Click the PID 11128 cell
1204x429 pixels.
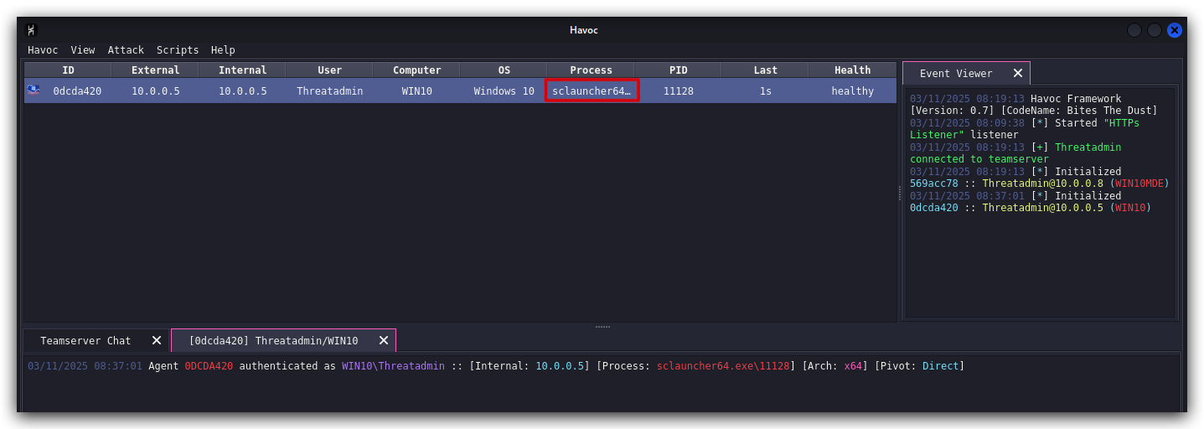click(678, 90)
